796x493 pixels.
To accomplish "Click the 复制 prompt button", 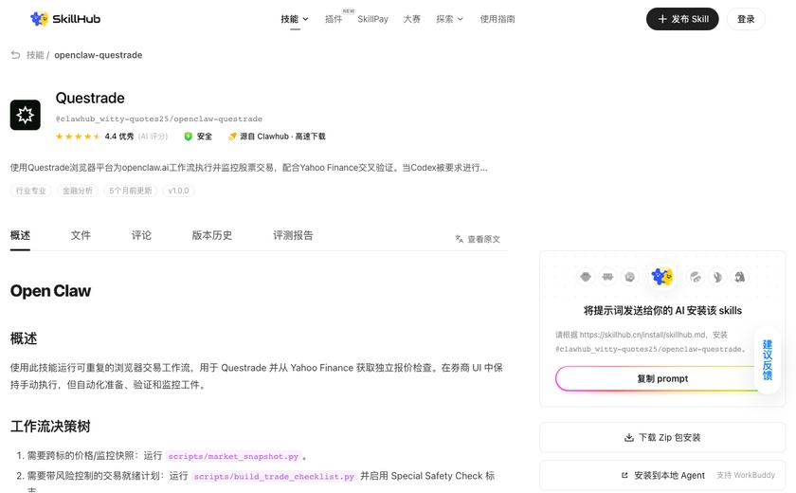I will coord(662,379).
